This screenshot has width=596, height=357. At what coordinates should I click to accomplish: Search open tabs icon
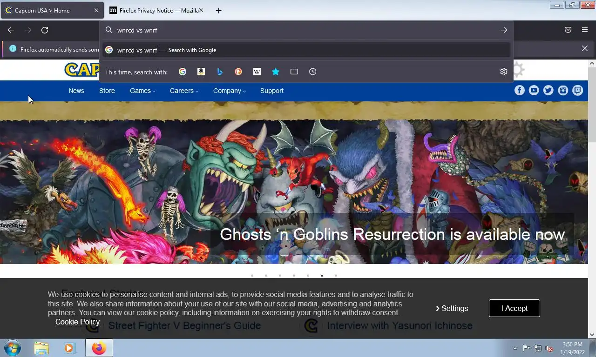pyautogui.click(x=294, y=72)
